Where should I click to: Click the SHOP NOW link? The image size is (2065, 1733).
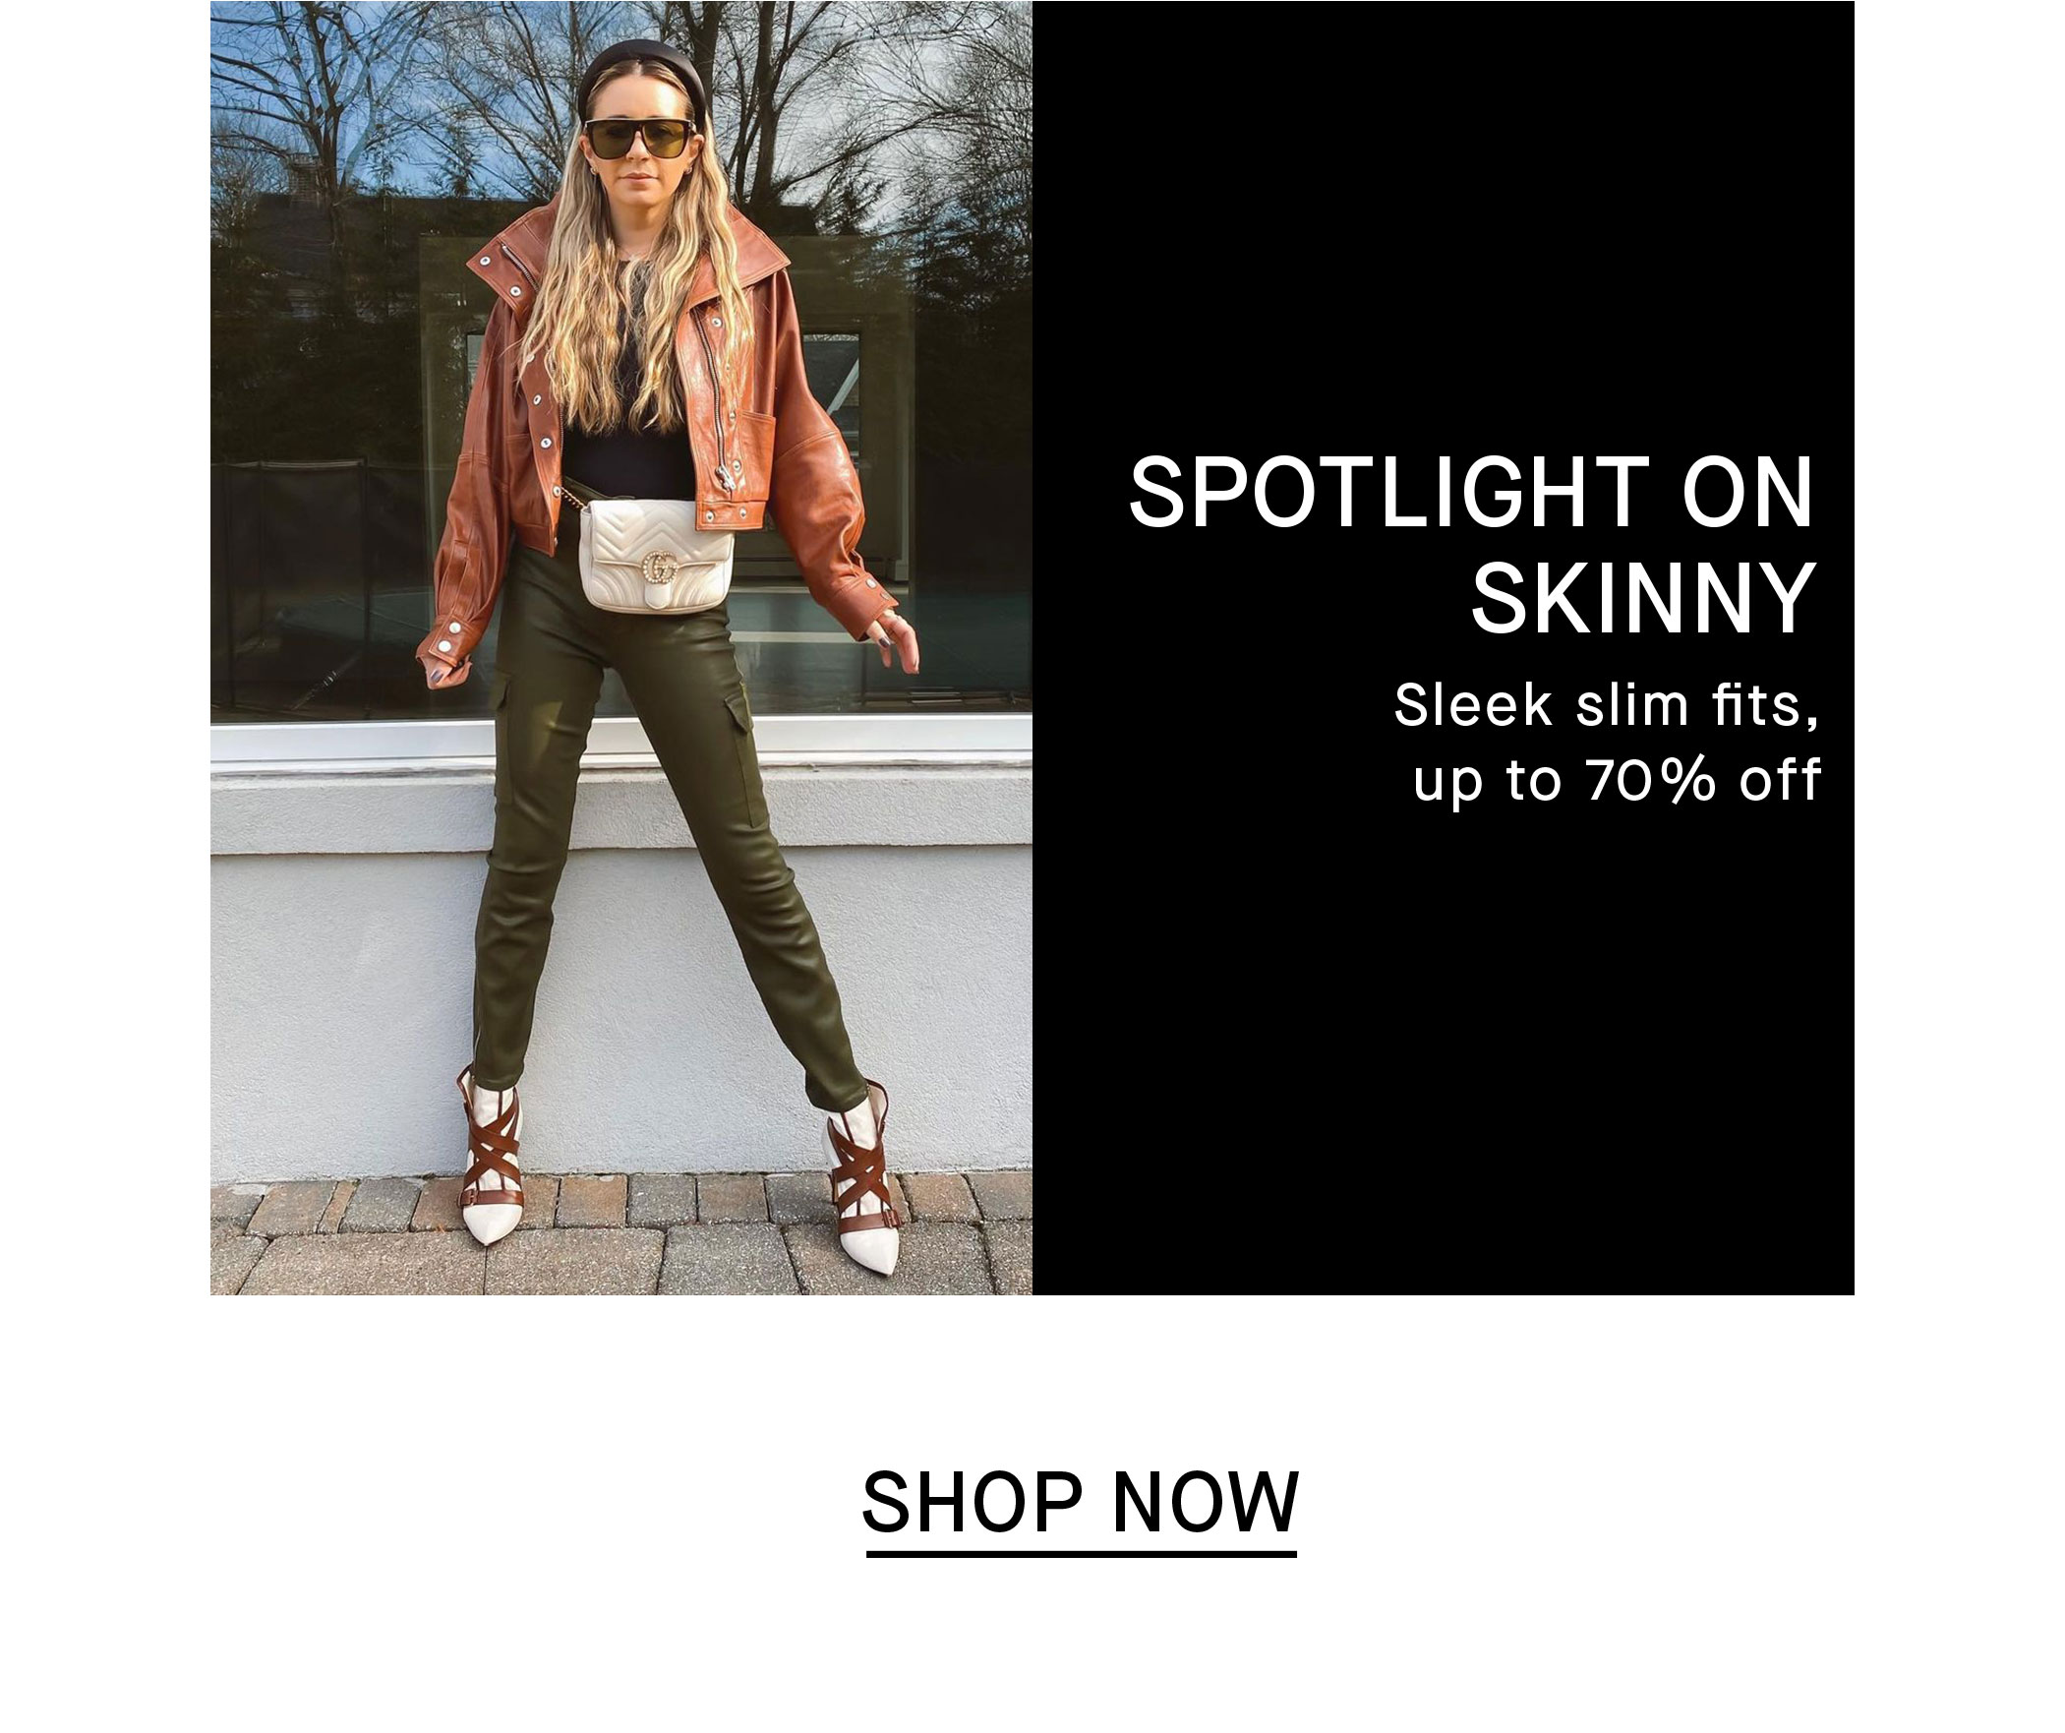(1081, 1501)
